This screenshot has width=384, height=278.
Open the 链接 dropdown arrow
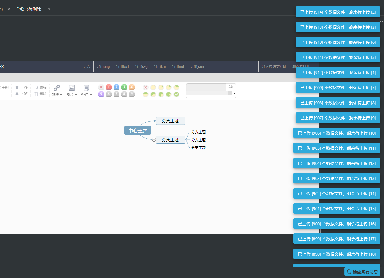pyautogui.click(x=61, y=95)
